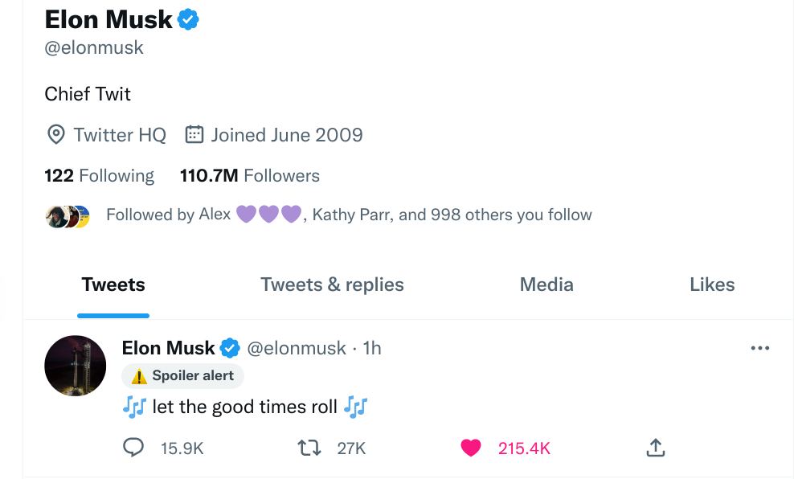Click the mutual followers avatar cluster

(x=68, y=215)
